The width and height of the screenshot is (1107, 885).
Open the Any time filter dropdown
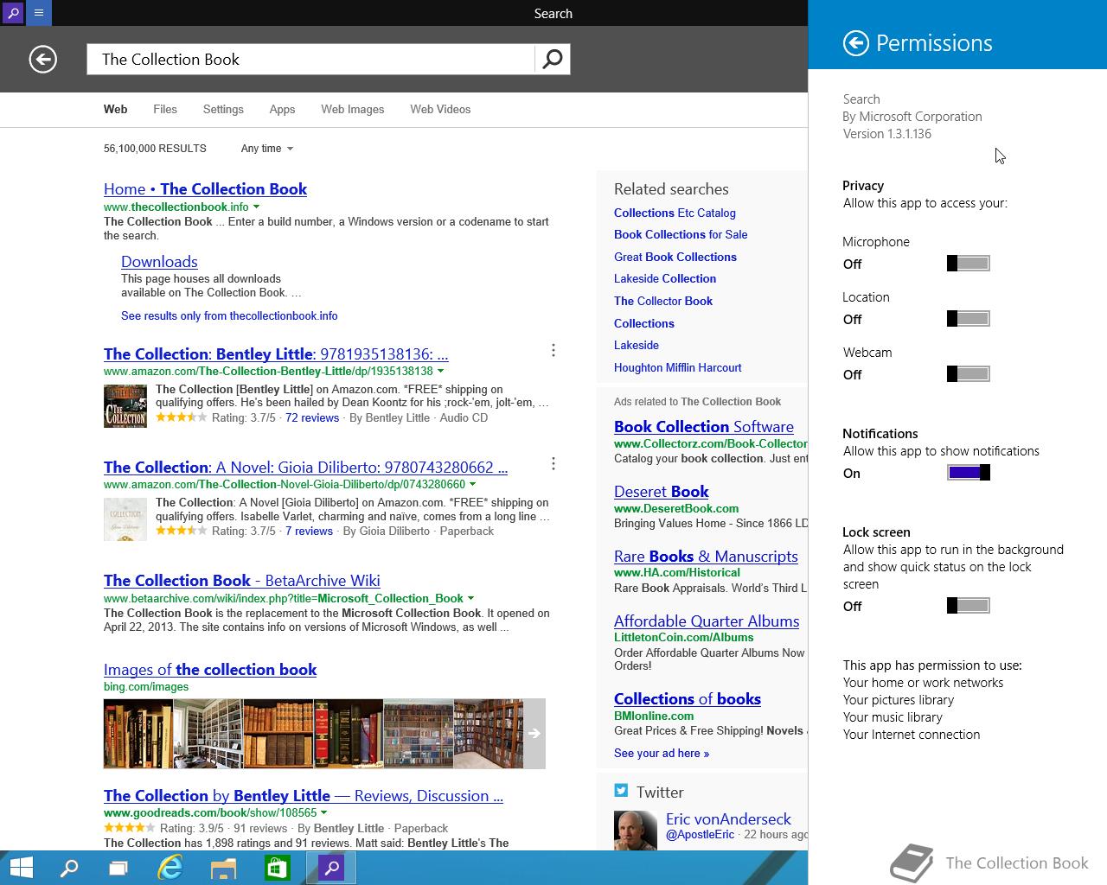(x=267, y=149)
